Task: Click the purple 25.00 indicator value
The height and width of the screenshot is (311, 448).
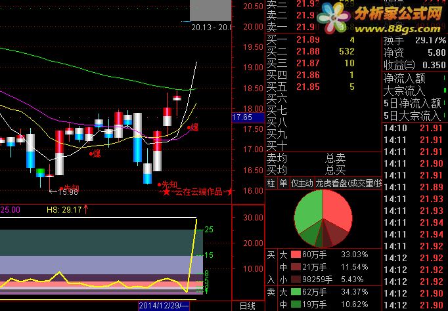Action: (11, 210)
